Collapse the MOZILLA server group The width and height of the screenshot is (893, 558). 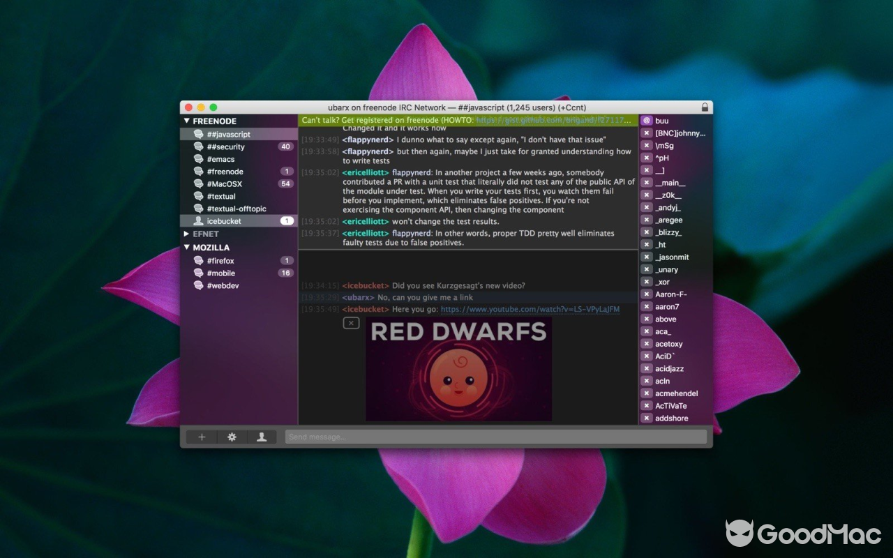click(x=187, y=248)
